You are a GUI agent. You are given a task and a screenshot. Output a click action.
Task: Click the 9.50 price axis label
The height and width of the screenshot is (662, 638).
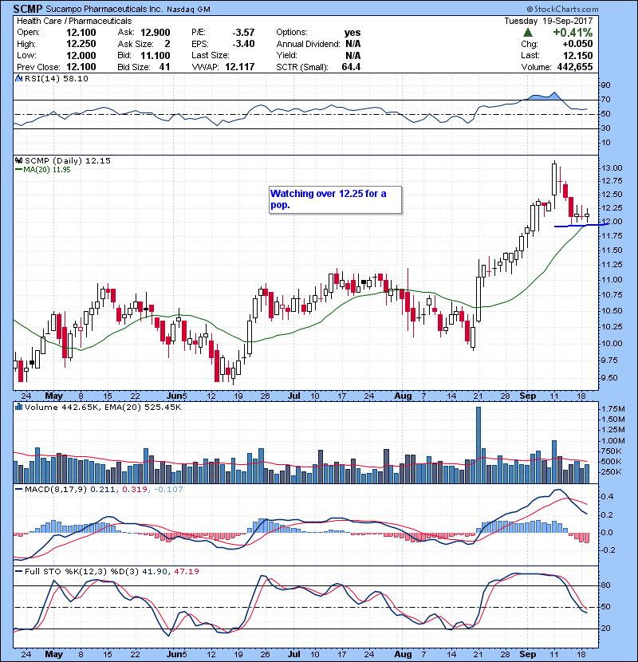608,378
